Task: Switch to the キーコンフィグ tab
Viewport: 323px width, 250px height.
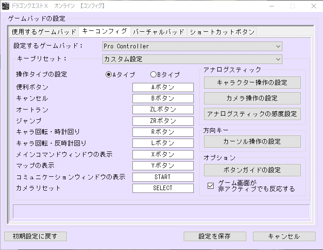Action: tap(104, 31)
